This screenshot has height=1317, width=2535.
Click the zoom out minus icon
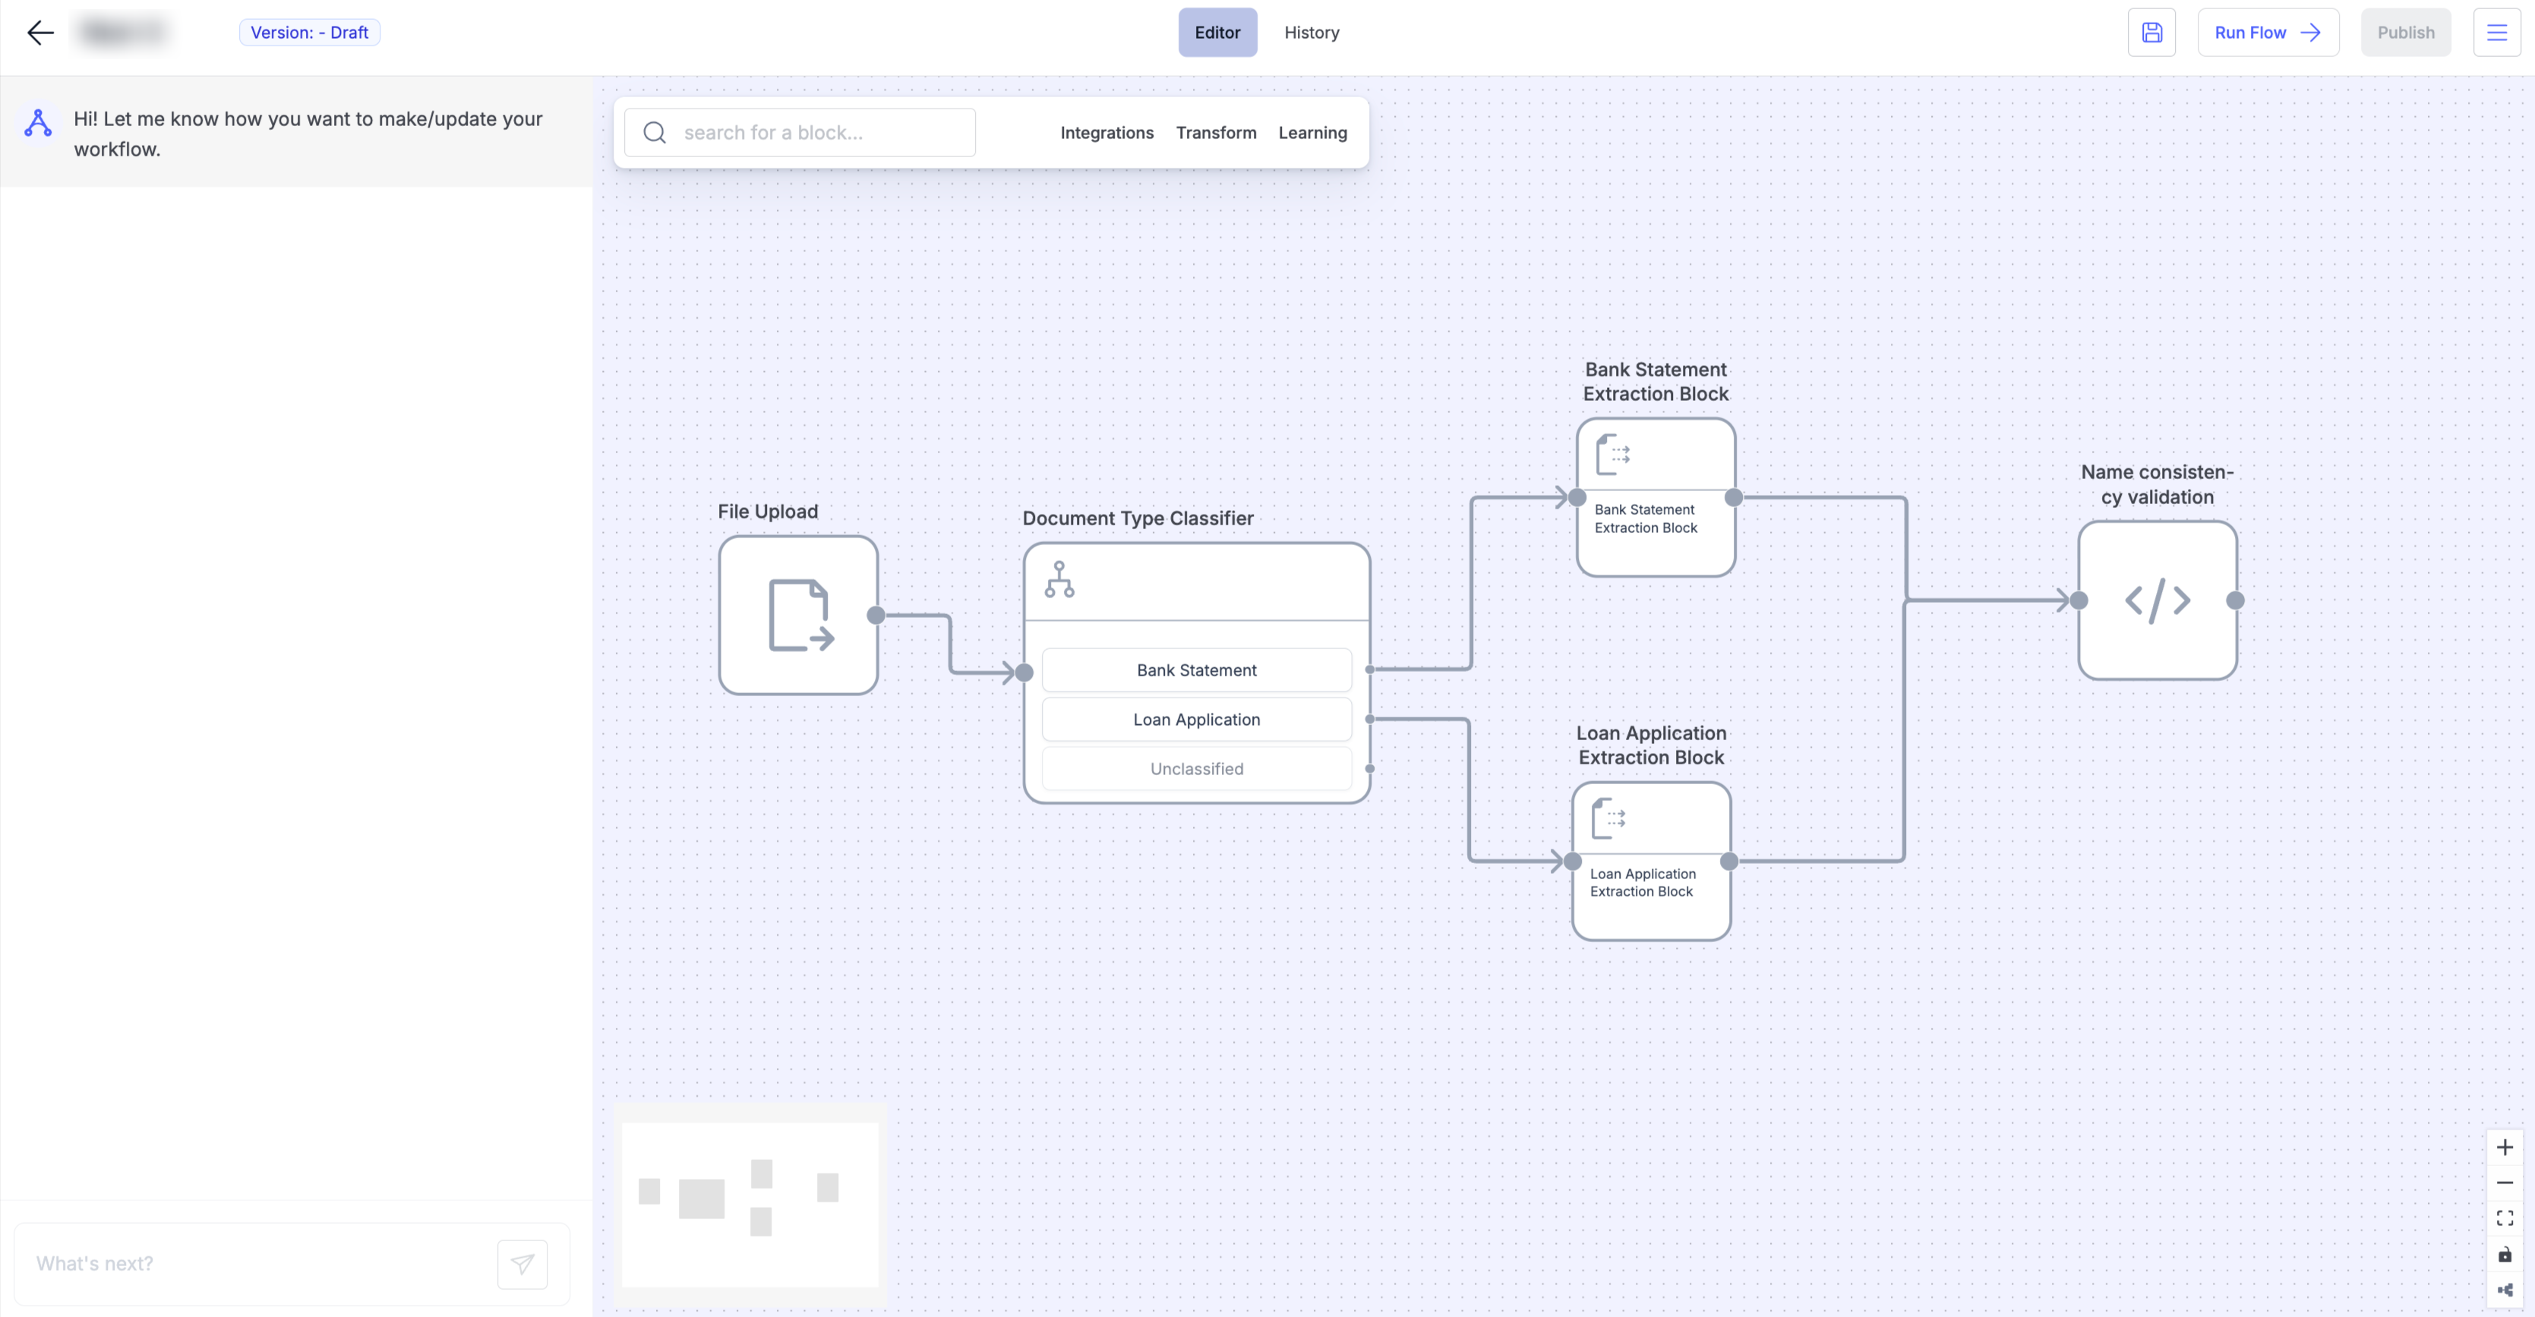(2505, 1182)
